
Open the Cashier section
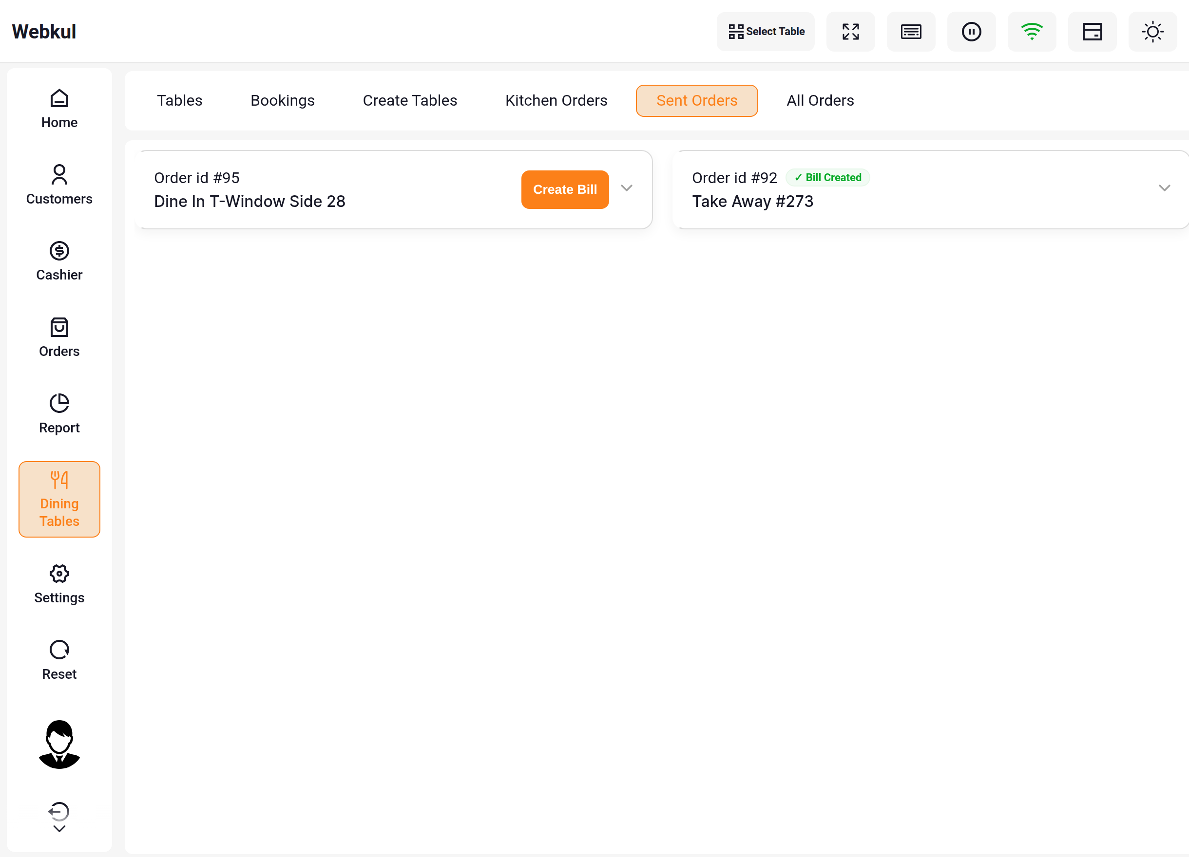(x=59, y=261)
